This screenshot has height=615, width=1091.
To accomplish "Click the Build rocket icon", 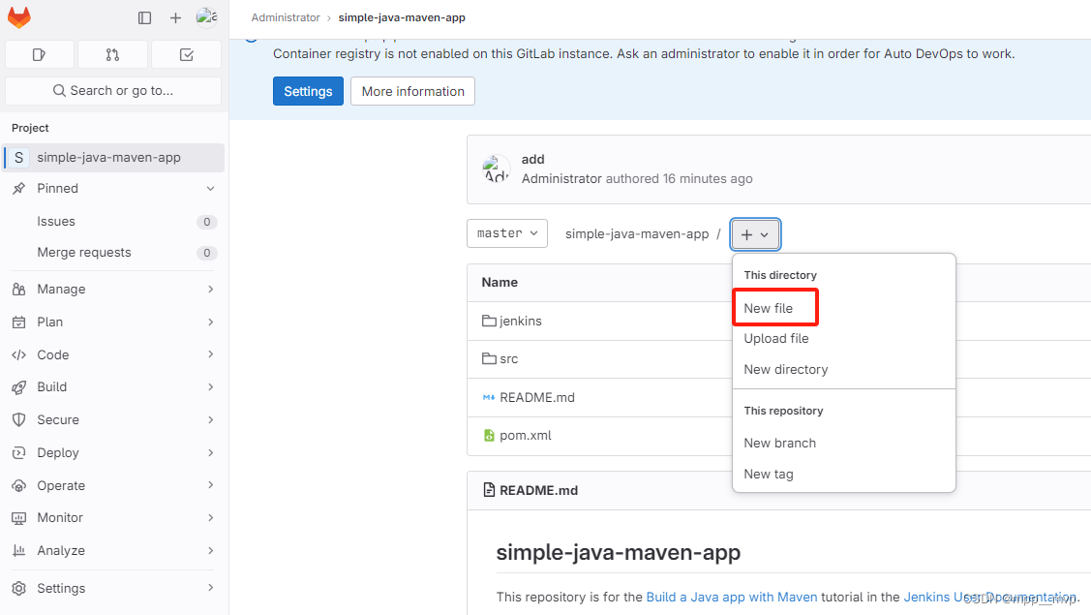I will coord(18,387).
